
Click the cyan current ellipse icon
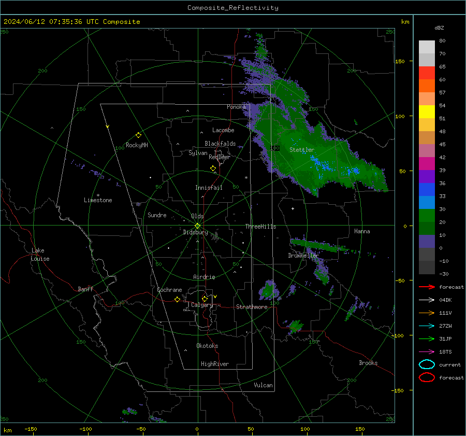pyautogui.click(x=427, y=364)
